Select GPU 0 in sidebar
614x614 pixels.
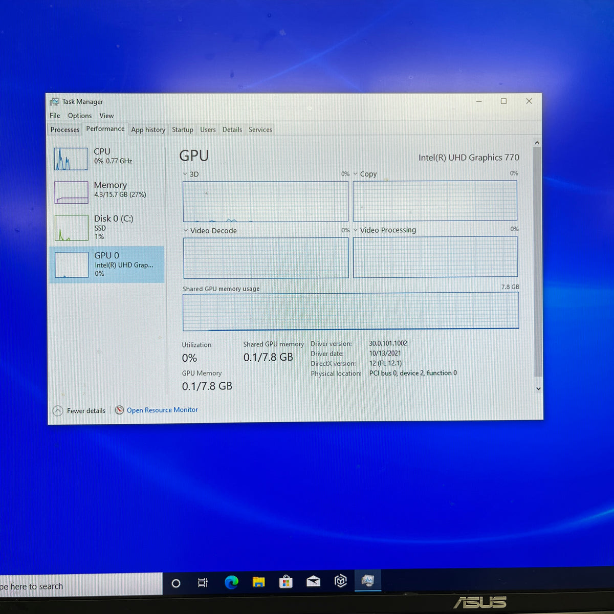[107, 265]
